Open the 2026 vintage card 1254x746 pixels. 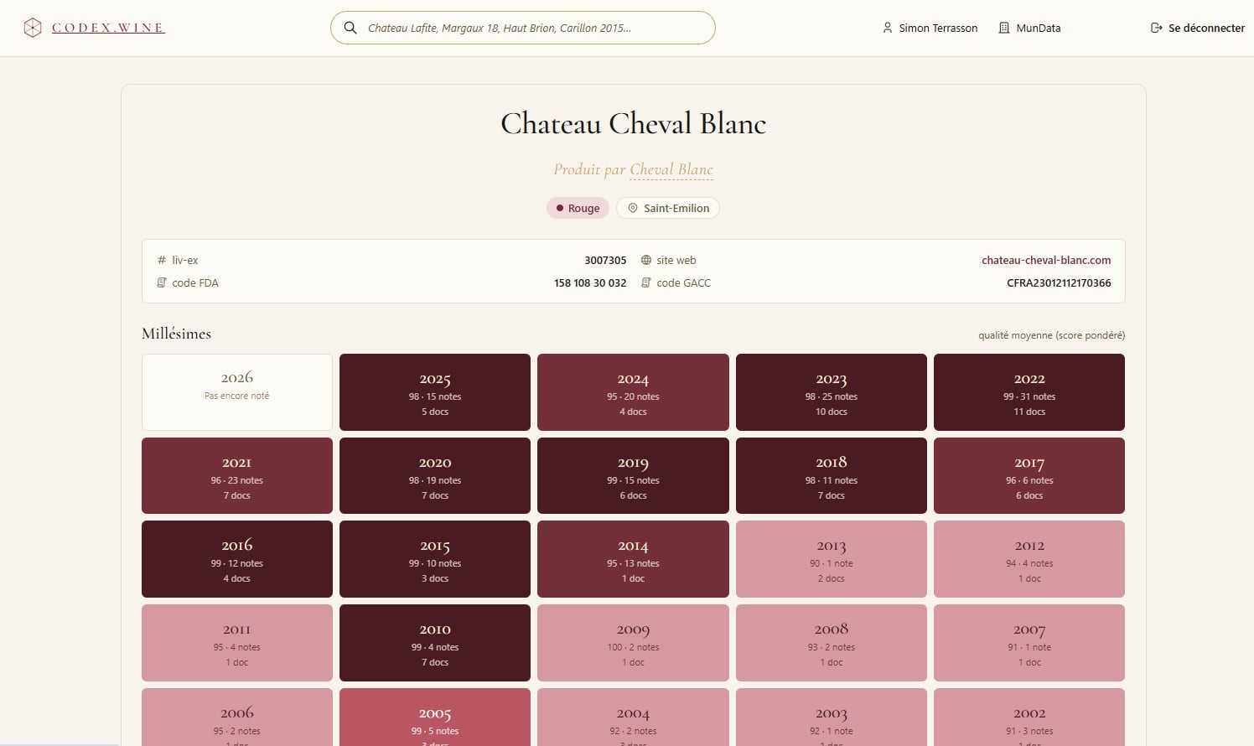237,392
